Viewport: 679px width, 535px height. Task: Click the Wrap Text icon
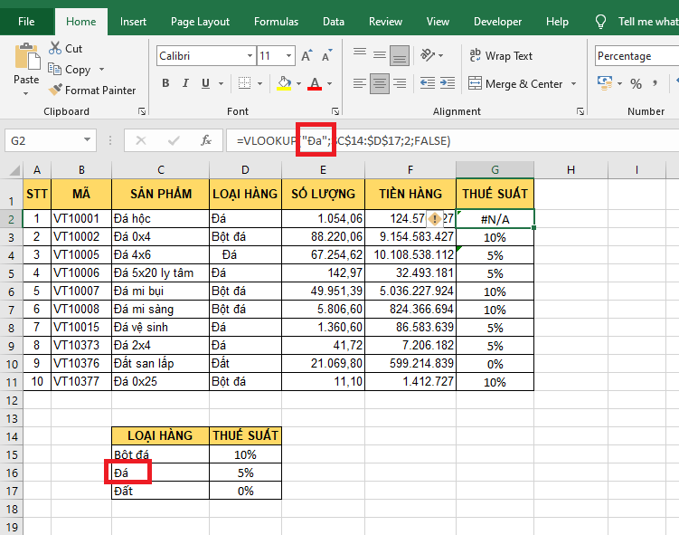click(474, 56)
